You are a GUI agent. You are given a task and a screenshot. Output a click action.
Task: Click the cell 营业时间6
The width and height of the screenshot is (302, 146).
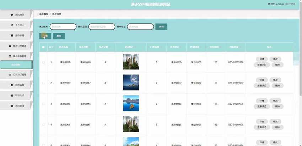(x=196, y=104)
